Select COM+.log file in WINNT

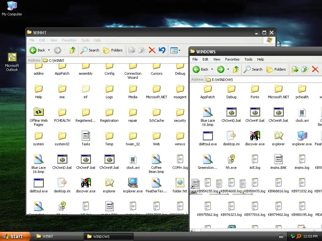pyautogui.click(x=180, y=162)
